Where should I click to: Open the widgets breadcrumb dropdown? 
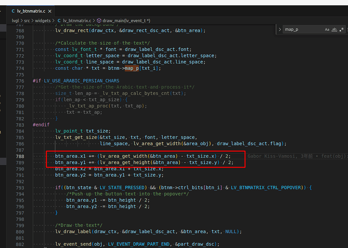click(x=43, y=20)
